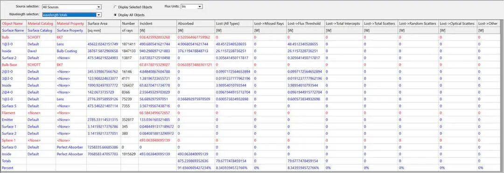Select the Surface 5 row name
This screenshot has height=173, width=504.
click(9, 106)
